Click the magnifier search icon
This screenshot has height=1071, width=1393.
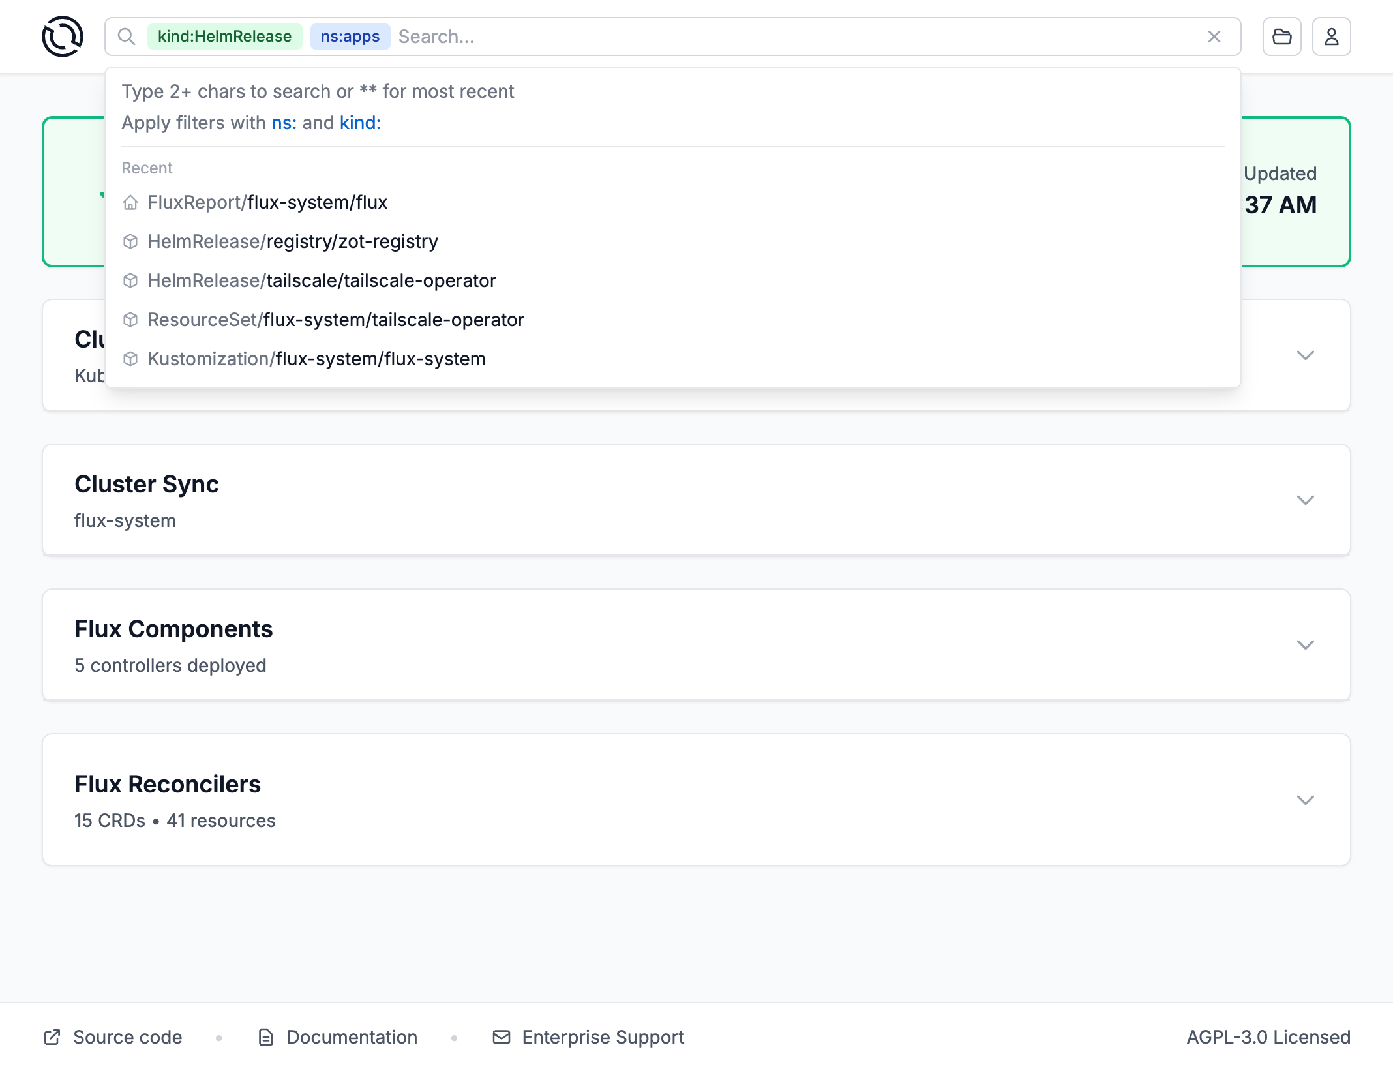coord(127,37)
